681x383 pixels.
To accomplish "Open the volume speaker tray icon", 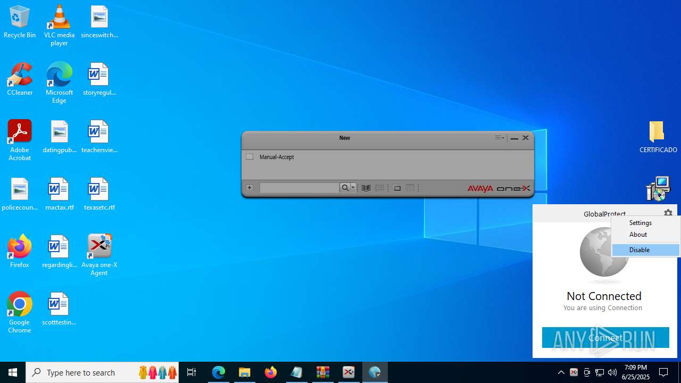I will tap(612, 372).
